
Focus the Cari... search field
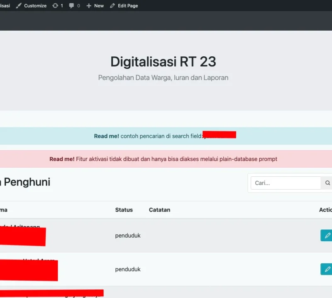[286, 183]
